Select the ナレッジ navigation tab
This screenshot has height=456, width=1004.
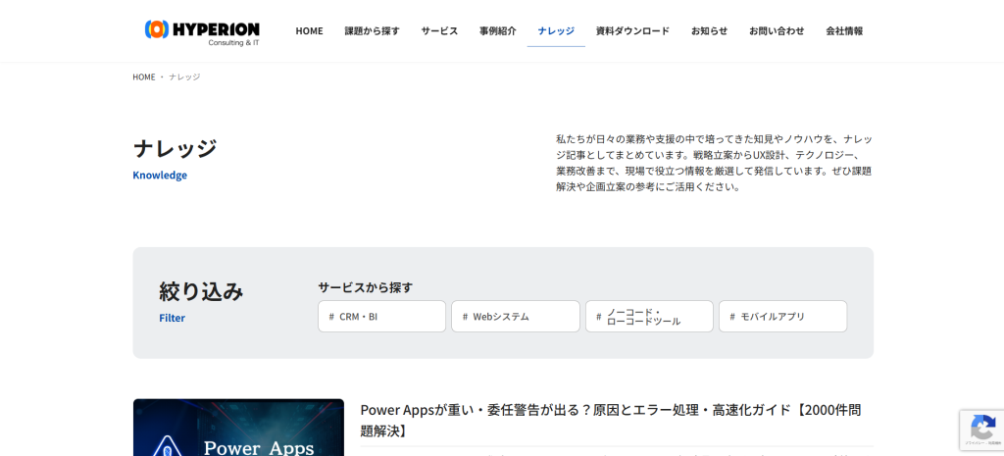(556, 30)
